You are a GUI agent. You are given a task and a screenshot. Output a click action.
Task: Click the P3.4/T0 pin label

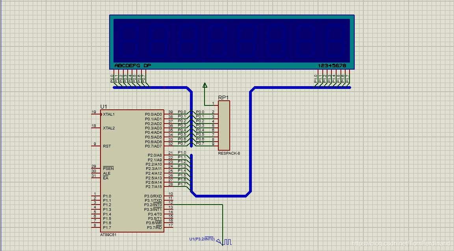pyautogui.click(x=155, y=214)
